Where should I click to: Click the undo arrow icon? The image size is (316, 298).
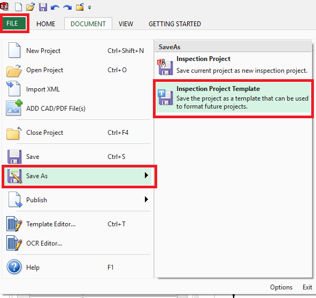[x=55, y=7]
